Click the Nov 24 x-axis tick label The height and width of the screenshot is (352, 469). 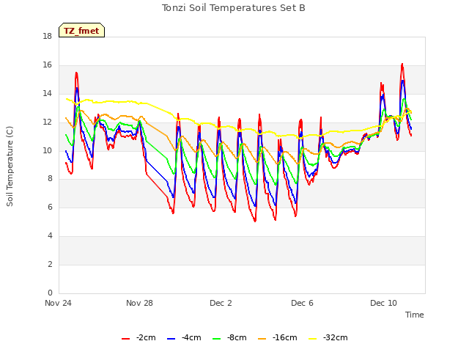tap(59, 303)
